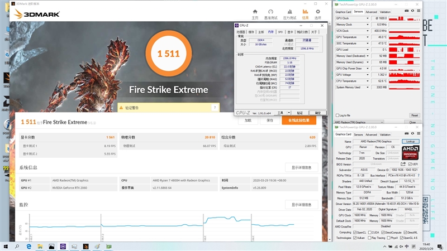Enable the Log to file checkbox
This screenshot has height=251, width=447.
point(337,115)
